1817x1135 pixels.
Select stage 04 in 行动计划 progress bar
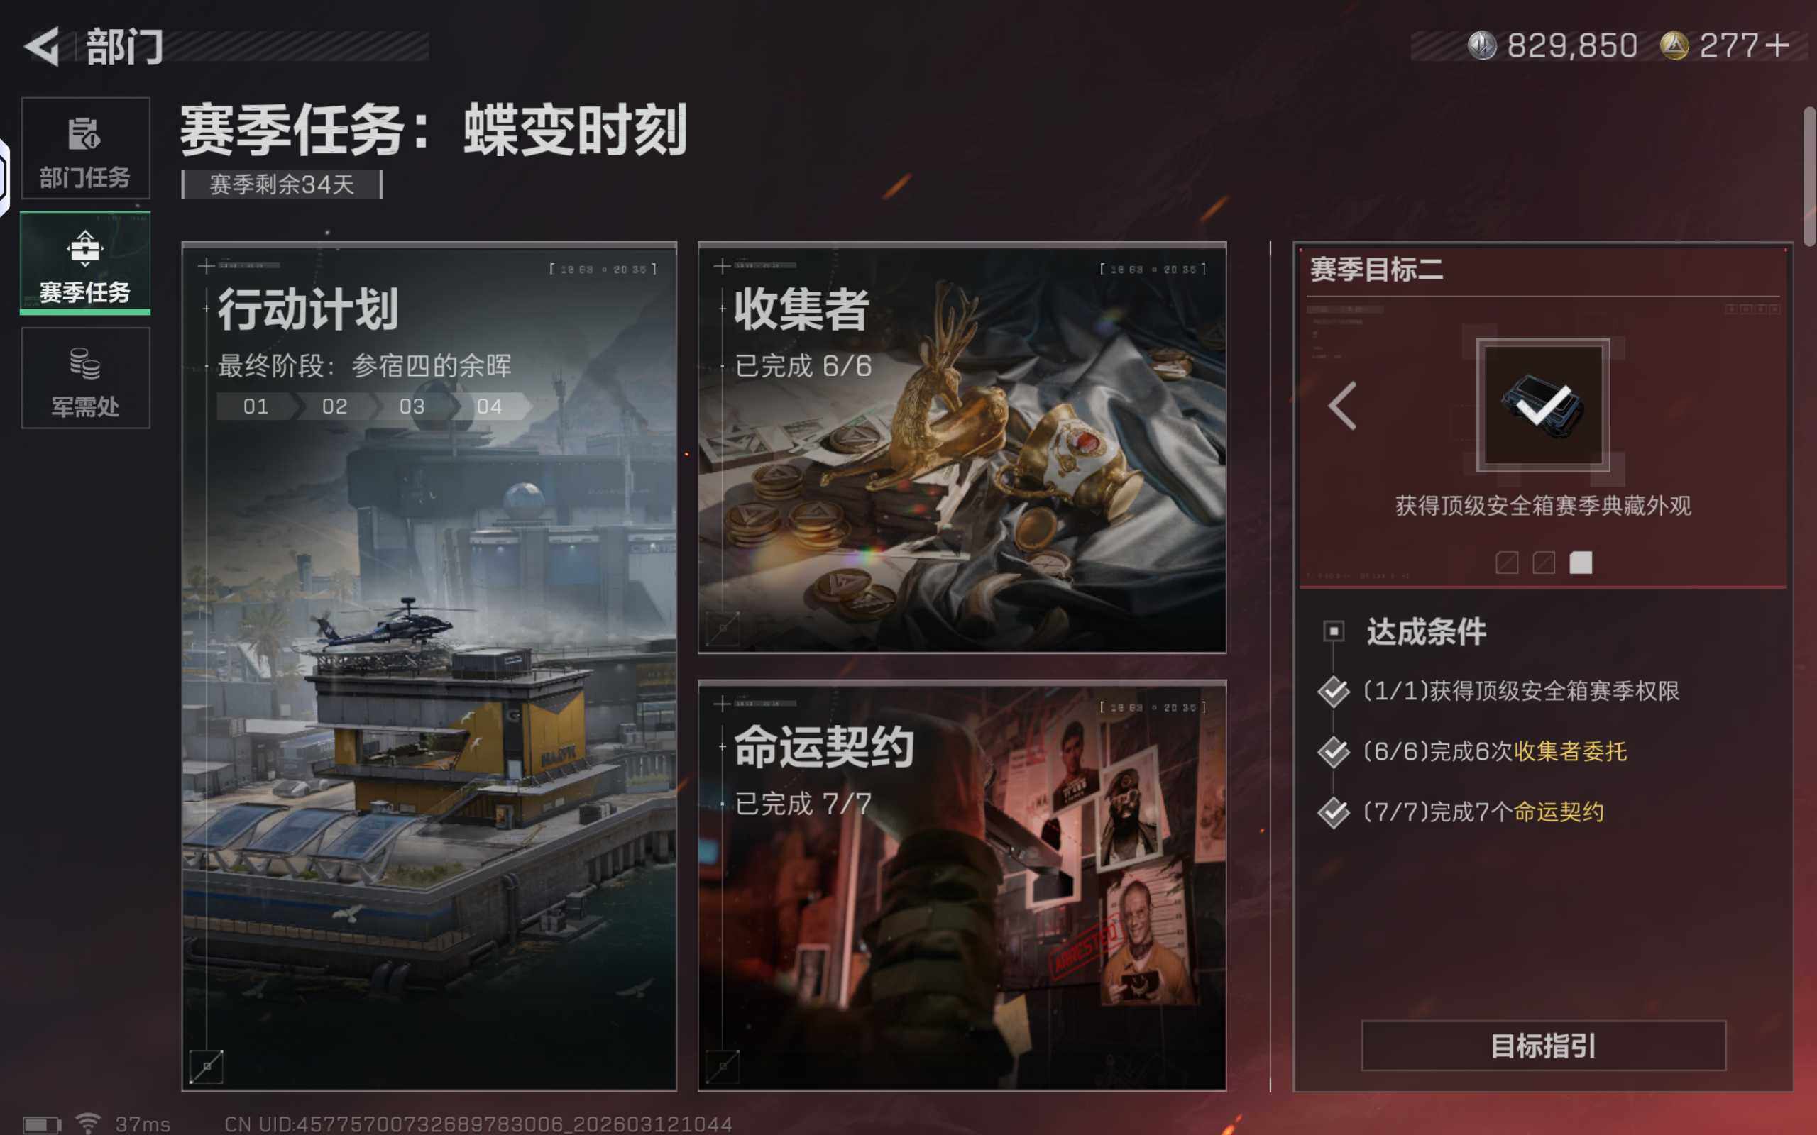pyautogui.click(x=489, y=406)
